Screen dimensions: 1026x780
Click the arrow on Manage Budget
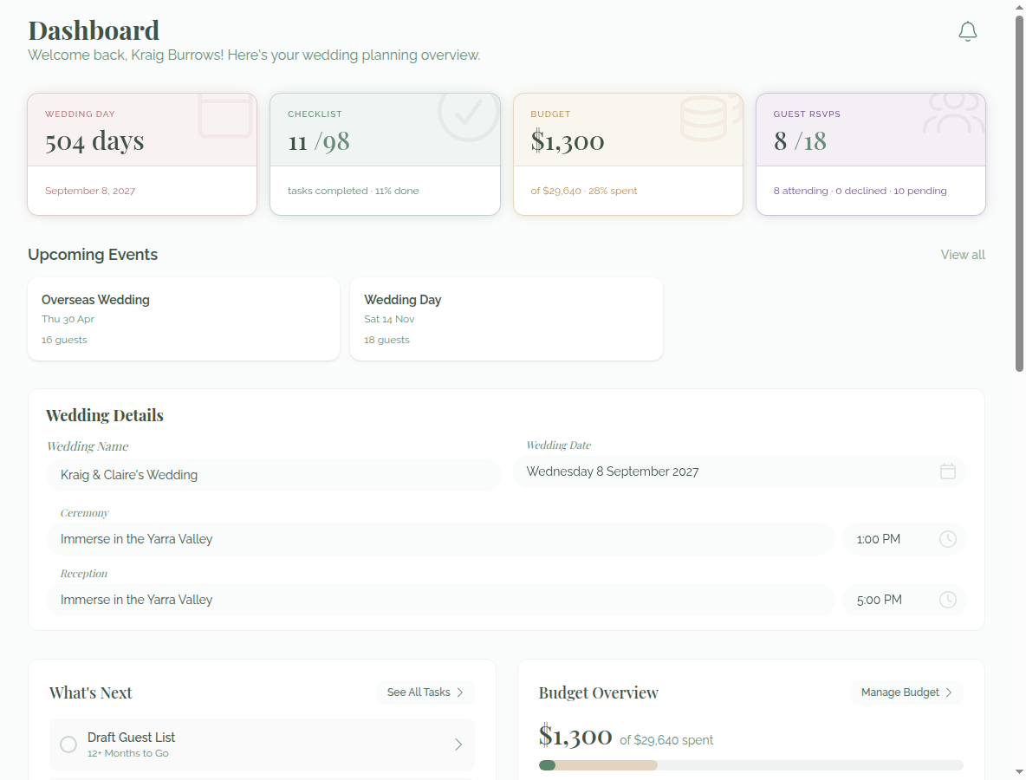point(949,692)
